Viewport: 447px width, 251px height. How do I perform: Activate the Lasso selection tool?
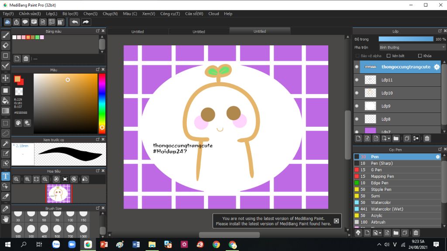(5, 133)
